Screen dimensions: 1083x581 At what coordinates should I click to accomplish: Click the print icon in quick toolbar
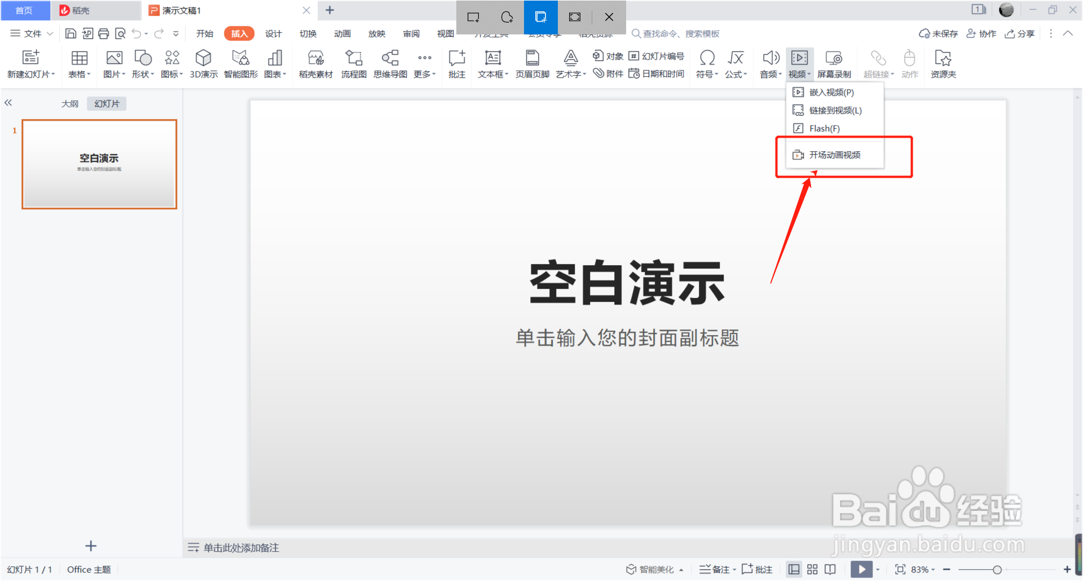103,34
